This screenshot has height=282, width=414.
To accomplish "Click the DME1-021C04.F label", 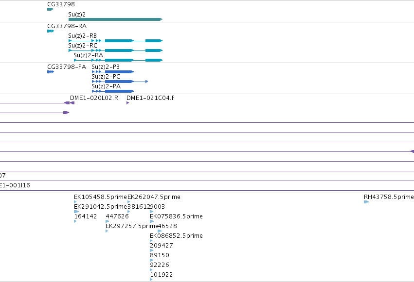I will [150, 98].
